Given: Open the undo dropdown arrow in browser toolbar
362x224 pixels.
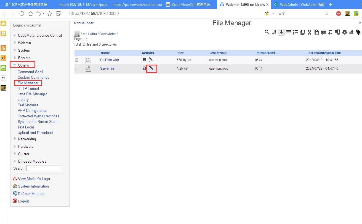Looking at the screenshot, I should pyautogui.click(x=44, y=14).
